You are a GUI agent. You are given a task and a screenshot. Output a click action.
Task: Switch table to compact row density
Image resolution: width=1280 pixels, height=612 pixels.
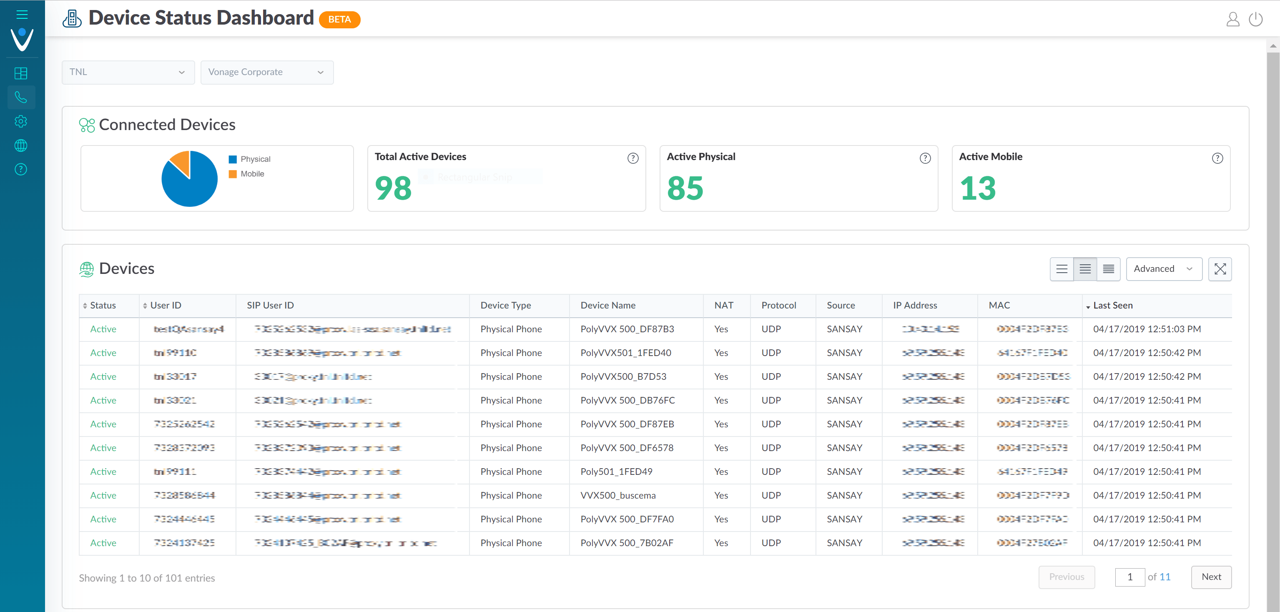(x=1109, y=269)
